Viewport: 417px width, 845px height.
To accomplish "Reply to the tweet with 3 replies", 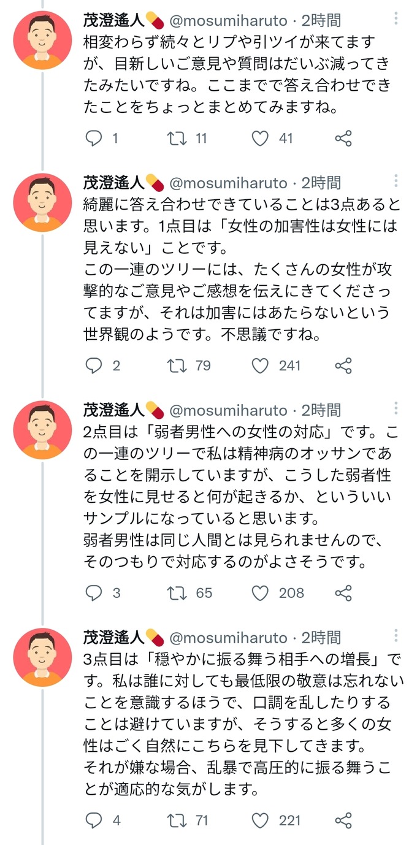I will click(x=93, y=593).
